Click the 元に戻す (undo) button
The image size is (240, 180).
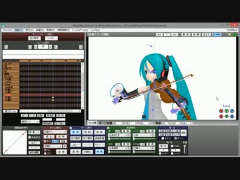coord(35,38)
